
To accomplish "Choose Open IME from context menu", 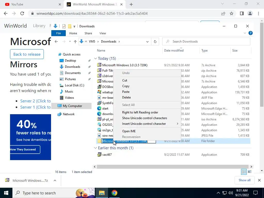I will 147,131.
